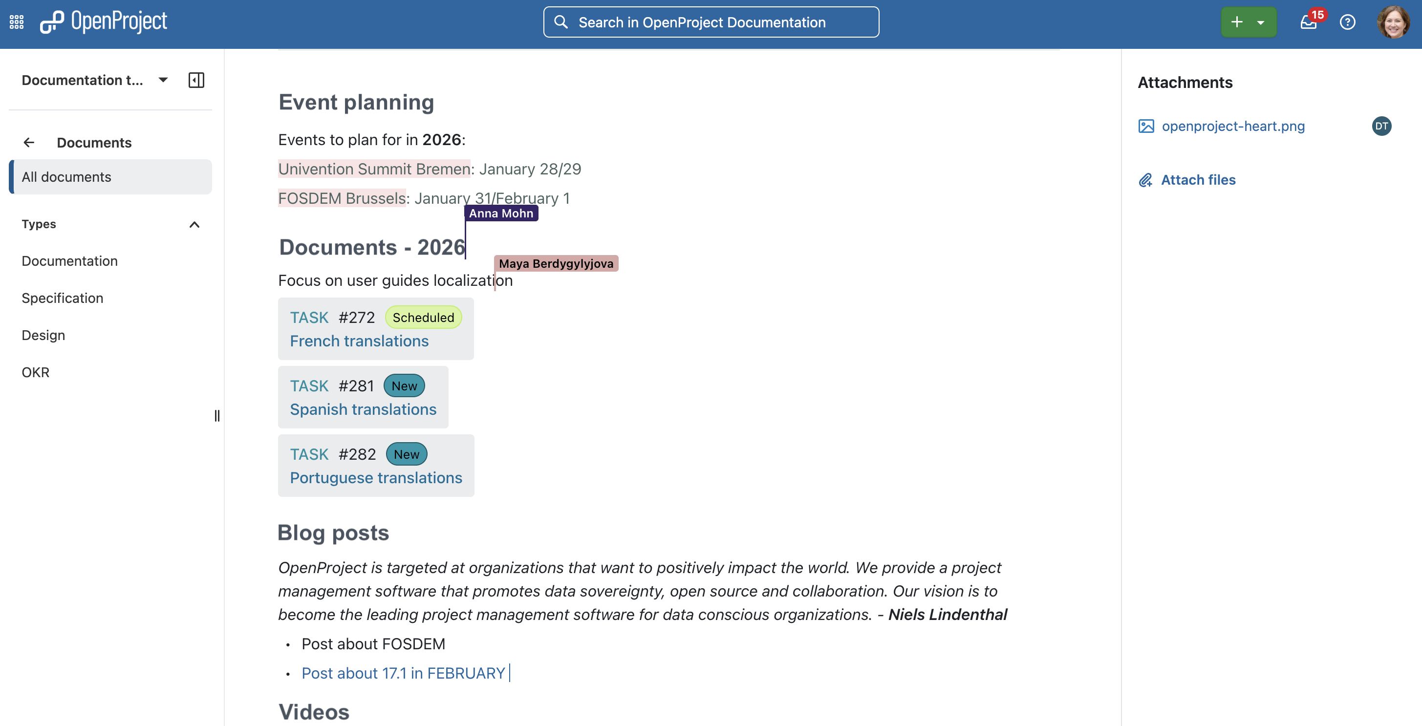1422x726 pixels.
Task: Select the Specification document type
Action: (x=63, y=298)
